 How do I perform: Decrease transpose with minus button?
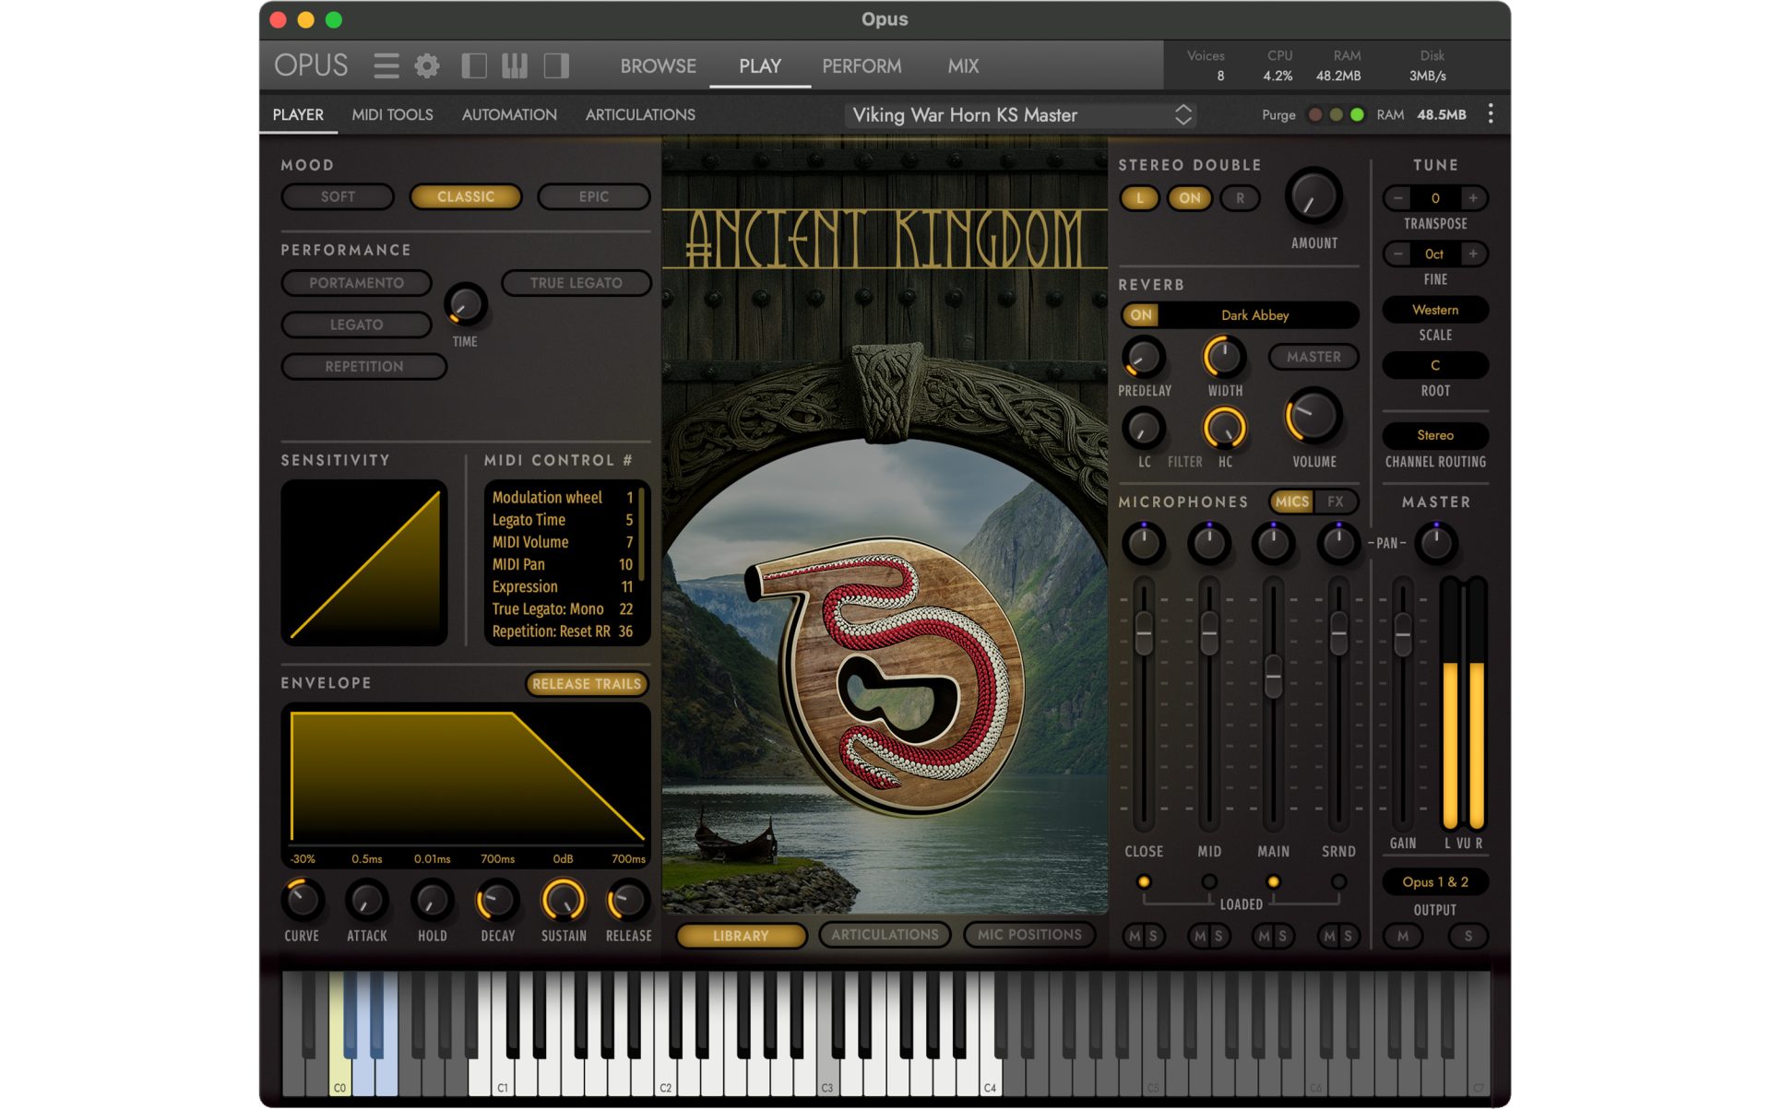tap(1398, 198)
